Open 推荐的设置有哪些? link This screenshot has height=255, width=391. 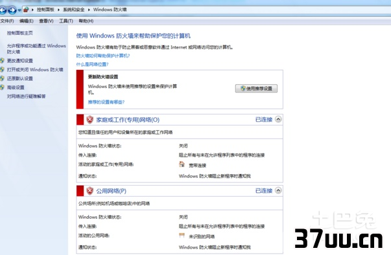tap(106, 102)
